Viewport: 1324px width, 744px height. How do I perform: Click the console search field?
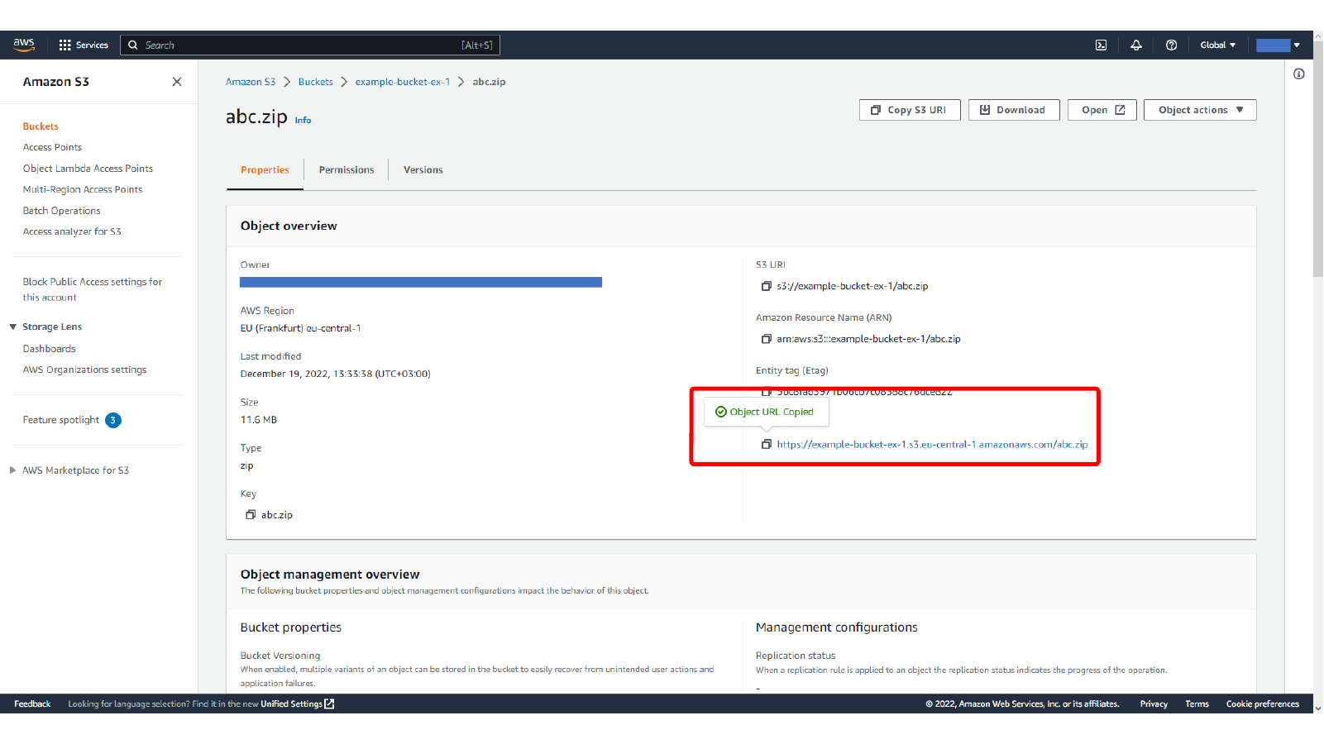310,45
